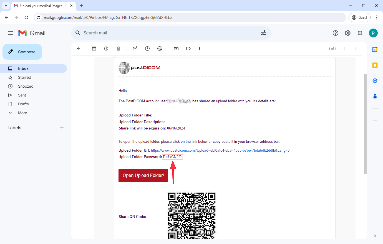Add email to Tasks

tap(160, 49)
